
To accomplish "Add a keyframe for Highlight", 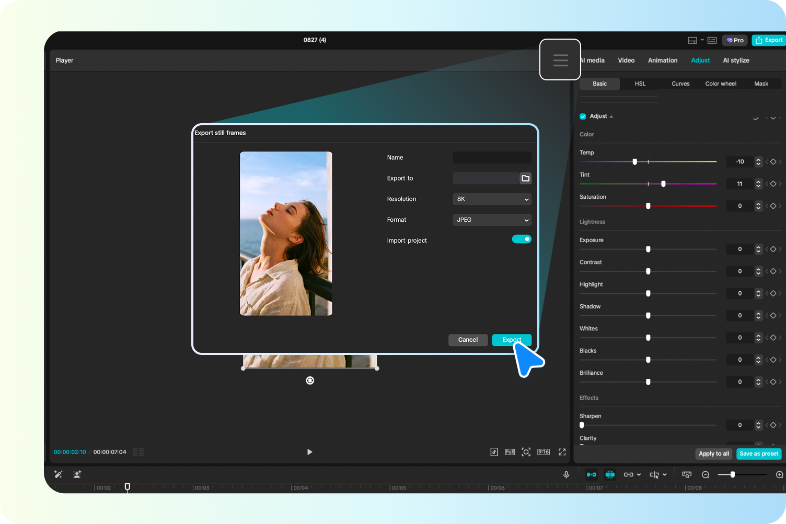I will (x=773, y=293).
